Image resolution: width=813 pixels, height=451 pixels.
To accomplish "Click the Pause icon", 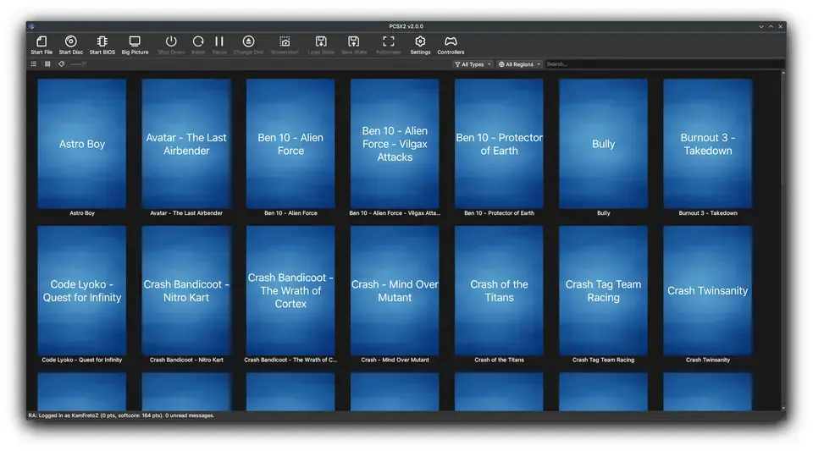I will coord(219,41).
